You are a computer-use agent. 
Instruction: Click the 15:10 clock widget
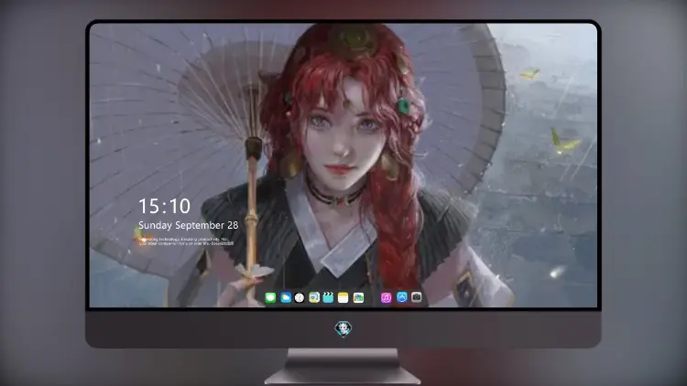(164, 206)
